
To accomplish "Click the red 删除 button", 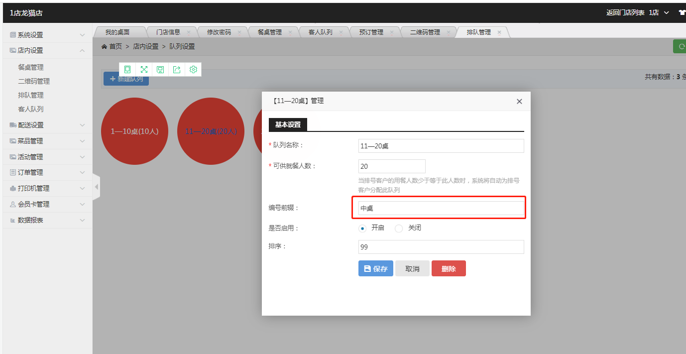I will pyautogui.click(x=449, y=269).
